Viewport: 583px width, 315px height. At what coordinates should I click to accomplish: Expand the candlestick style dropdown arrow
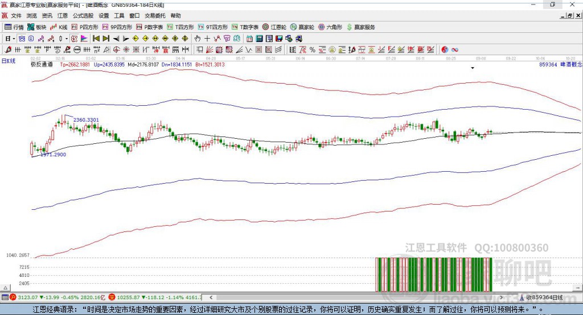pos(67,39)
